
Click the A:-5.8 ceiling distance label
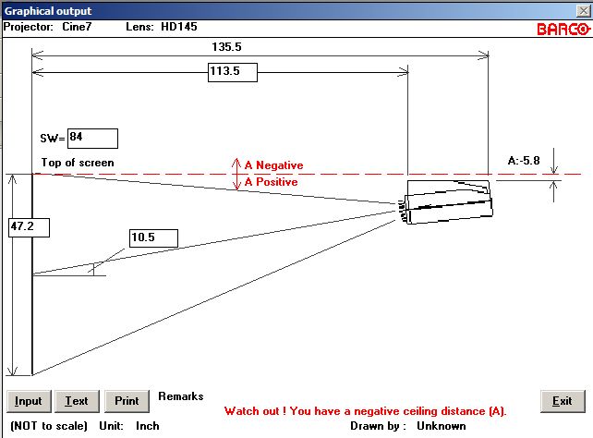coord(524,161)
